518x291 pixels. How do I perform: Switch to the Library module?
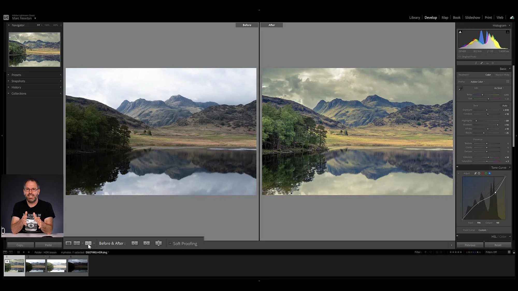pos(414,18)
